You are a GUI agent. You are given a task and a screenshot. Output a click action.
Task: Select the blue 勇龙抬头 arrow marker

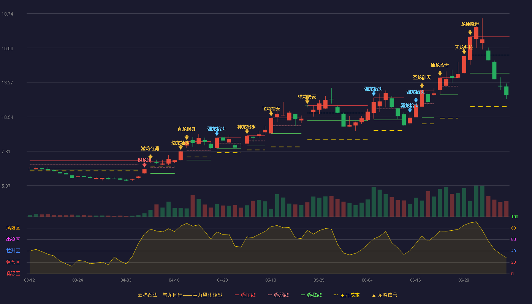tap(410, 110)
